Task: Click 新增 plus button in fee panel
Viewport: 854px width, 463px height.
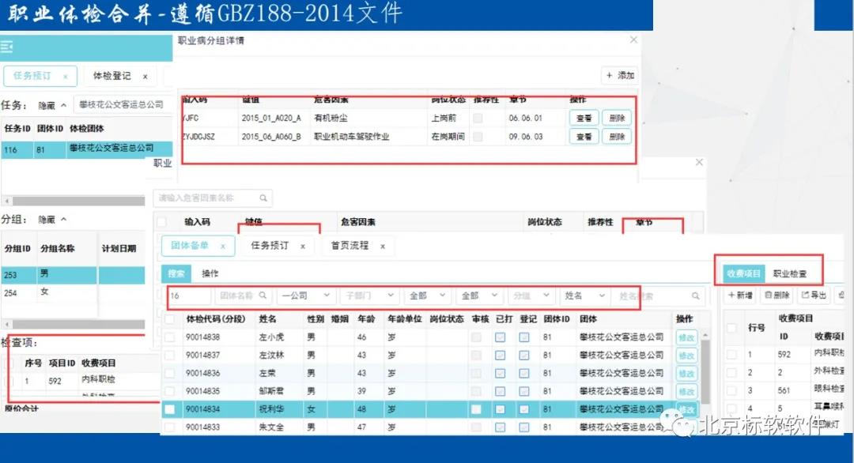Action: 740,295
